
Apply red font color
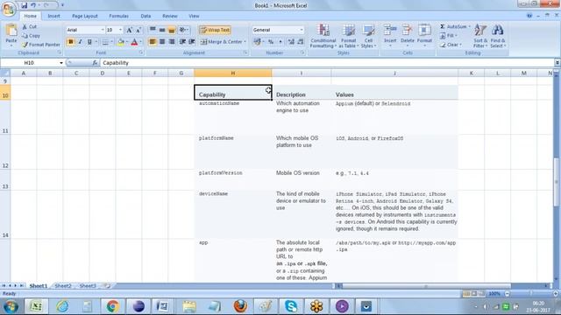point(134,42)
